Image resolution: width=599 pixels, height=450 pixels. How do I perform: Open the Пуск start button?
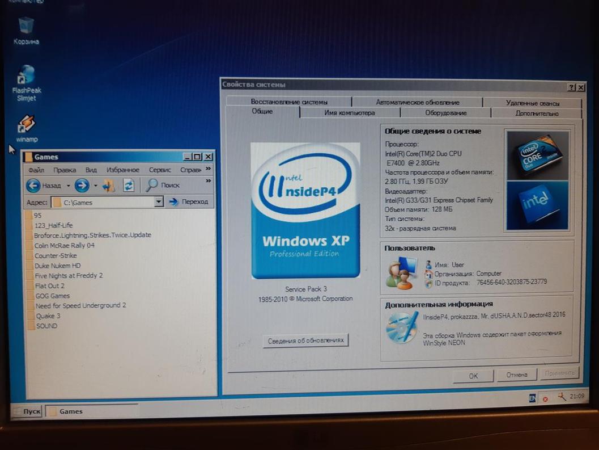(28, 411)
